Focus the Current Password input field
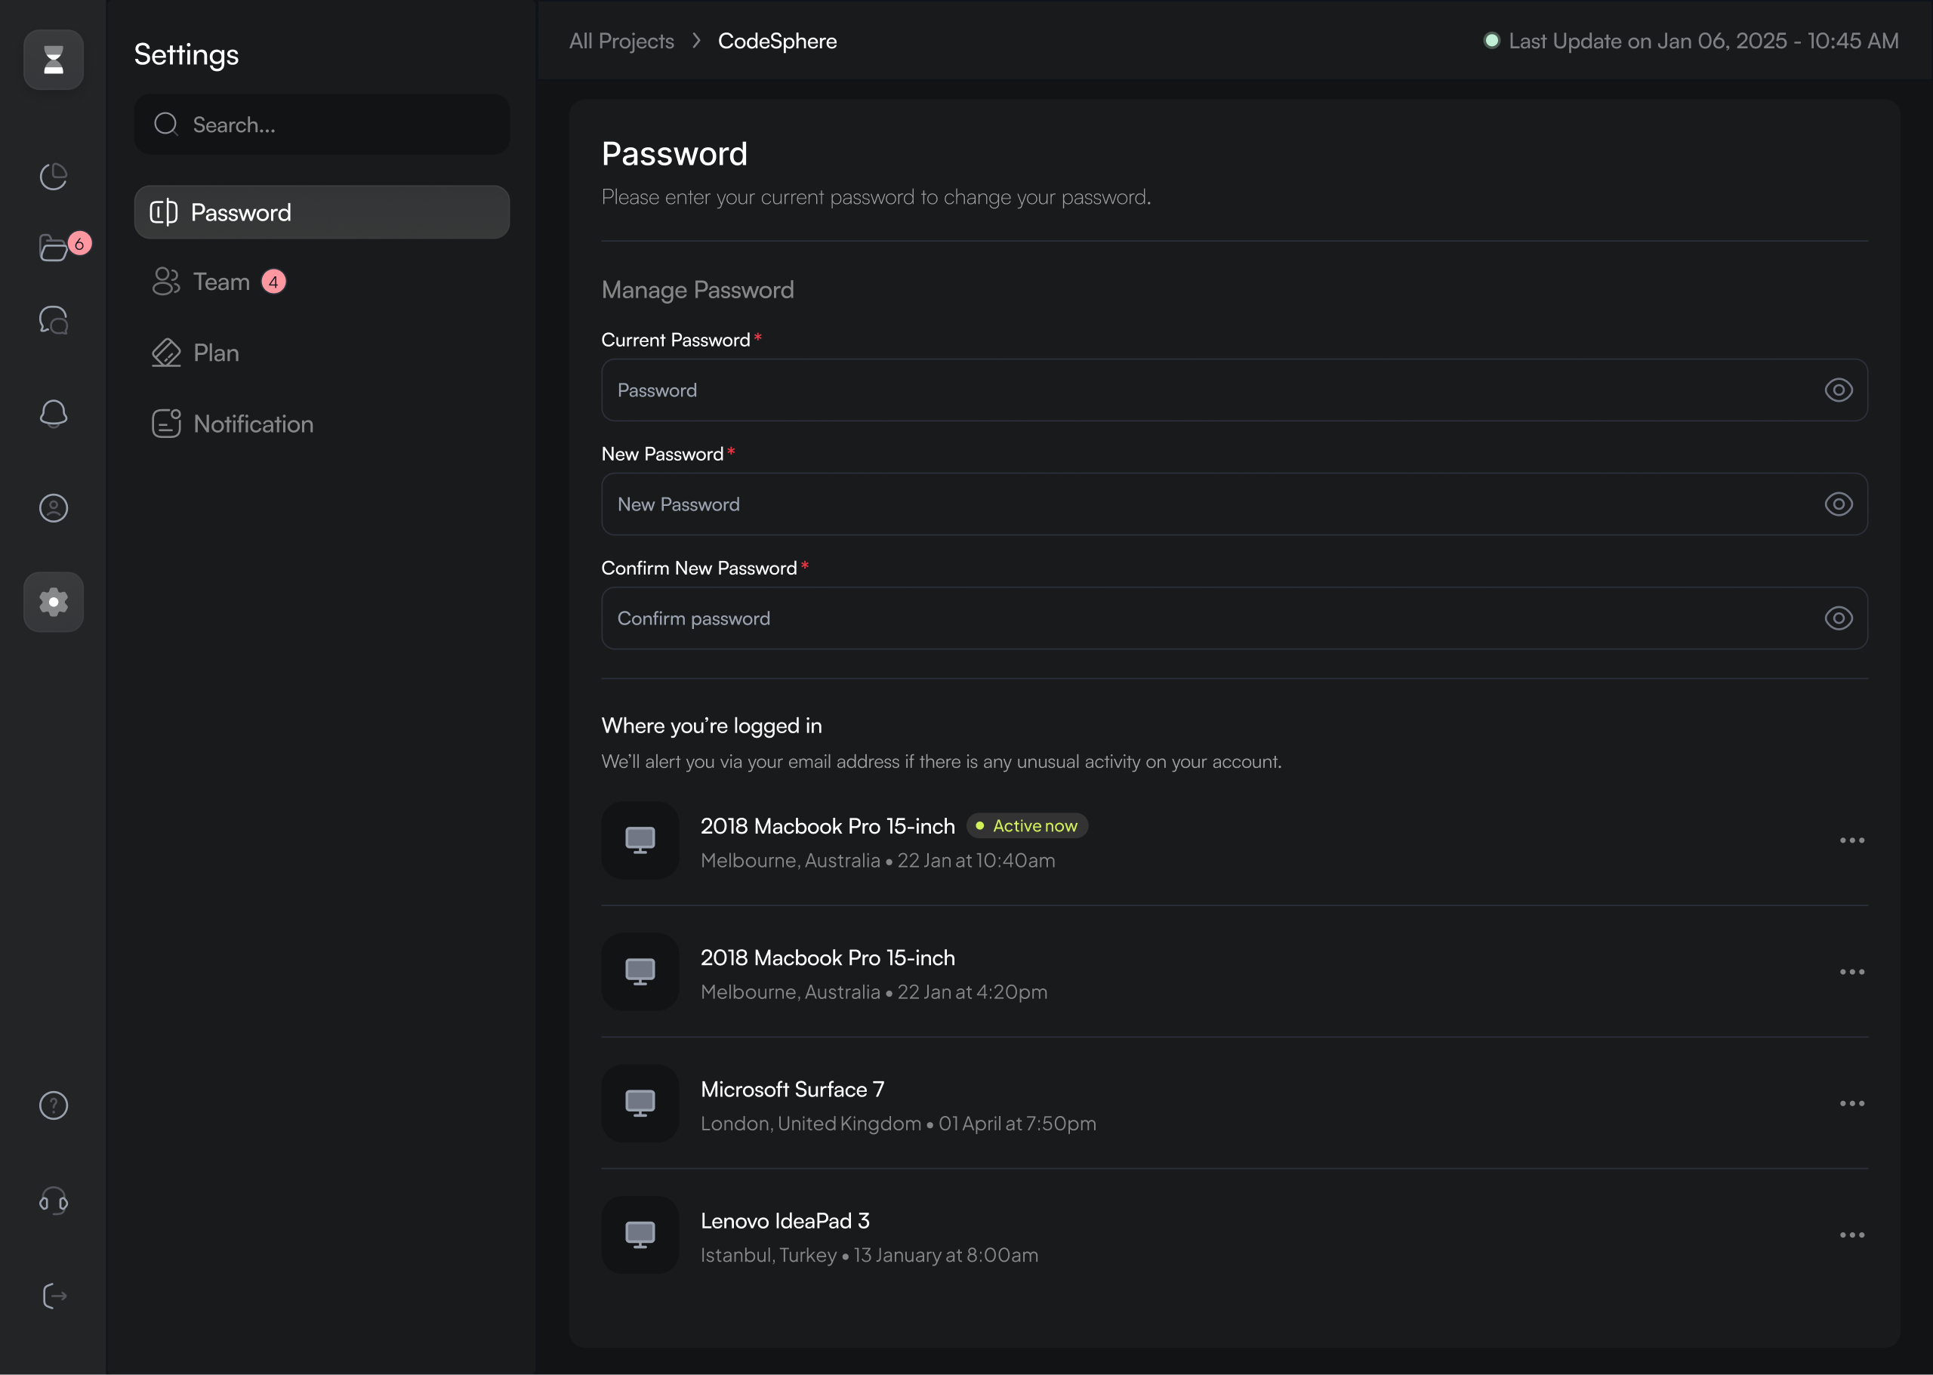Screen dimensions: 1933x1375 pos(1235,390)
